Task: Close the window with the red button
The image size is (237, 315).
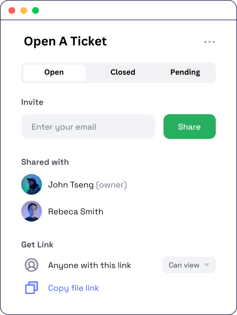Action: 12,10
